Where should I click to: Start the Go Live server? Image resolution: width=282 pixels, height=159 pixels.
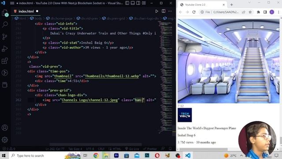(x=132, y=149)
